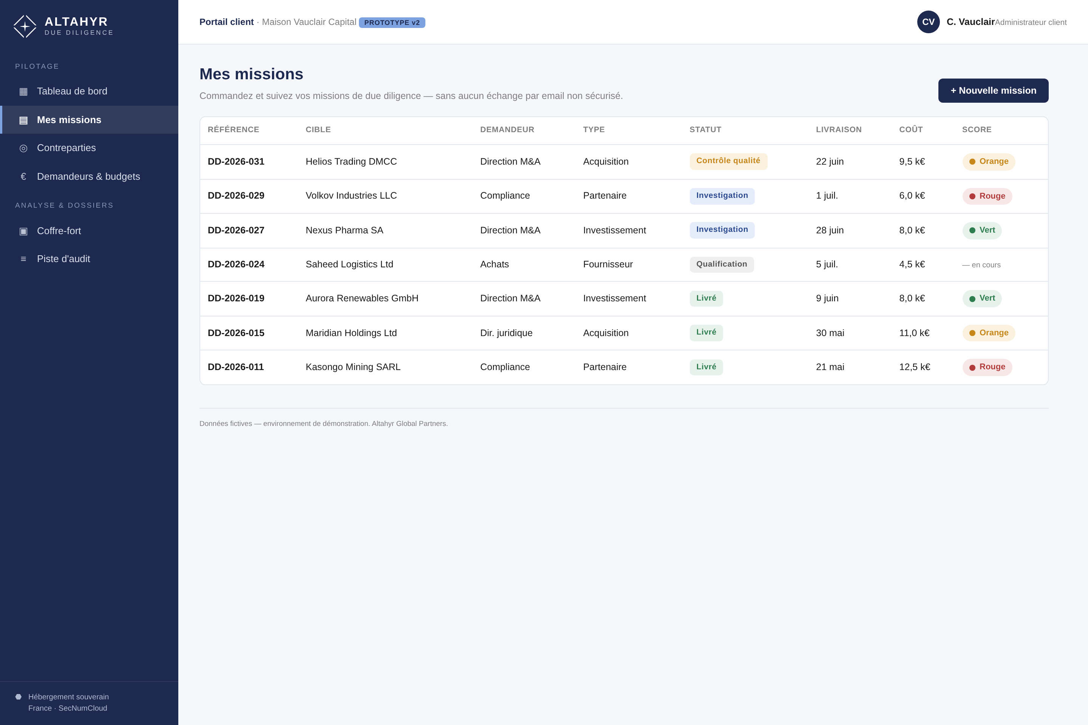The height and width of the screenshot is (725, 1088).
Task: Open the Coffre-fort section
Action: [x=89, y=231]
